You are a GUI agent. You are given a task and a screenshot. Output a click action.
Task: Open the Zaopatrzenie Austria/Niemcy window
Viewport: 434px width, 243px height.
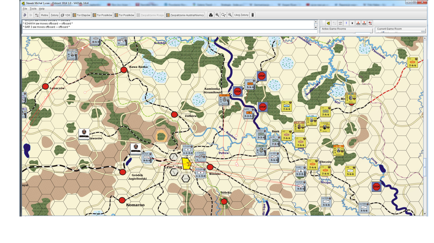click(185, 15)
